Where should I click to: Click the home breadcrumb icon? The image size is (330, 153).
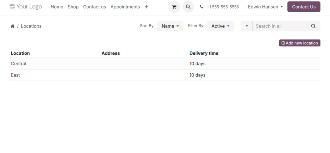[x=13, y=26]
